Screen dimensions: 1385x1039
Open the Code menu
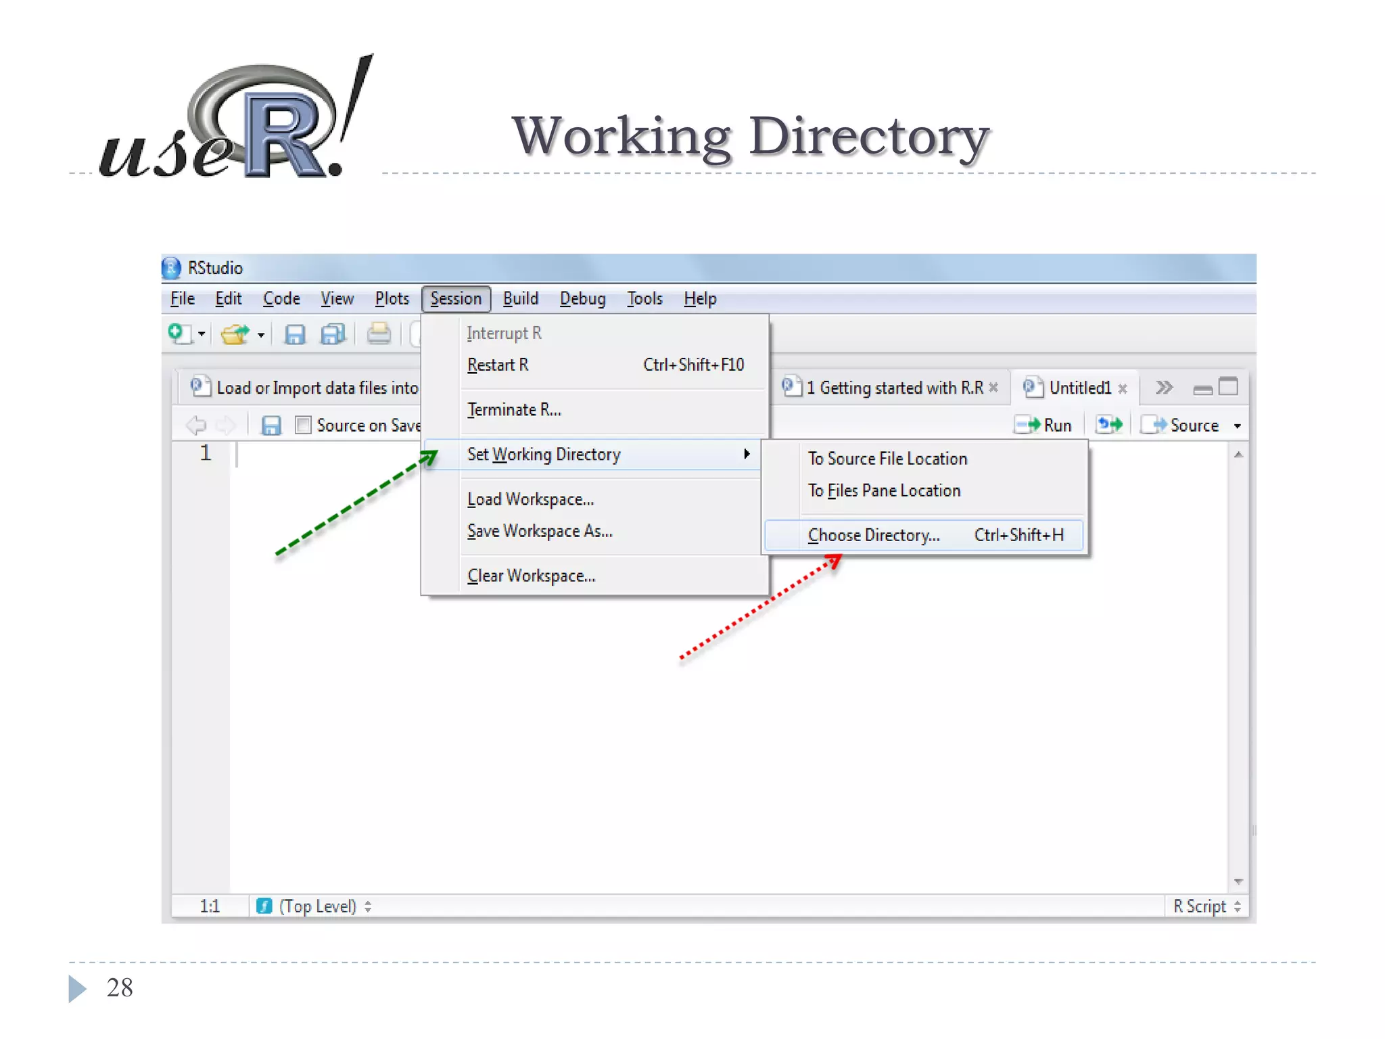281,298
